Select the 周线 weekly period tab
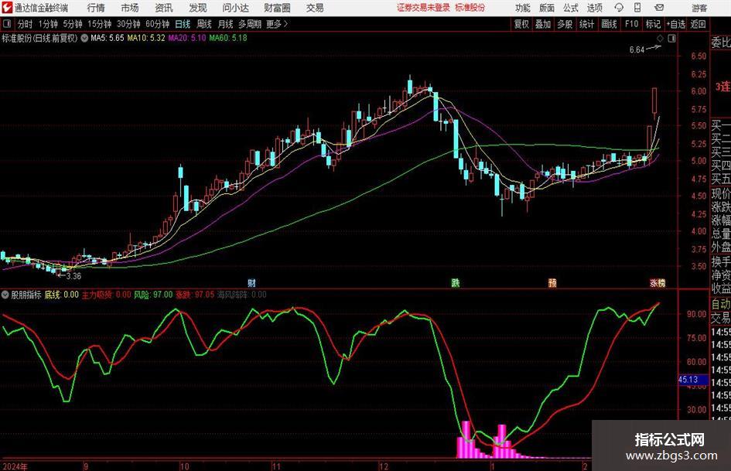731x471 pixels. pyautogui.click(x=203, y=24)
